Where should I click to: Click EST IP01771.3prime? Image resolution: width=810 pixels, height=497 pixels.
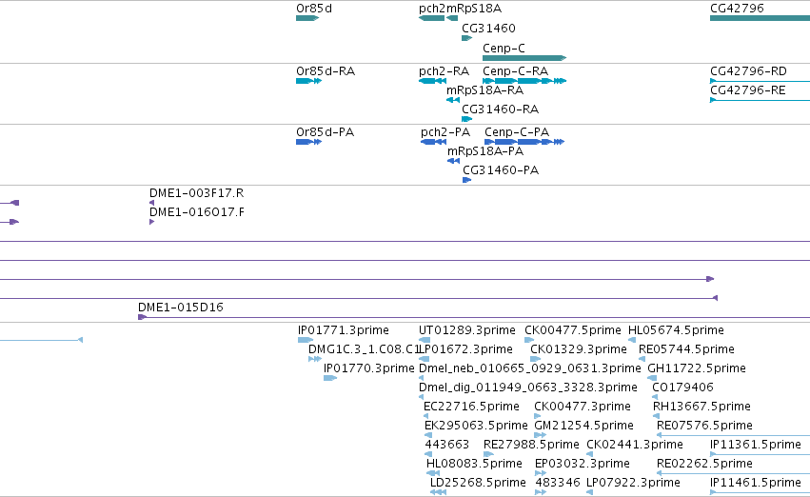point(306,340)
